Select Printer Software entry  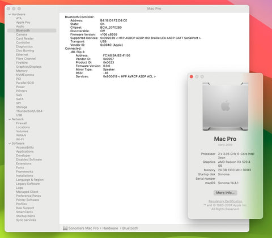coord(27,200)
